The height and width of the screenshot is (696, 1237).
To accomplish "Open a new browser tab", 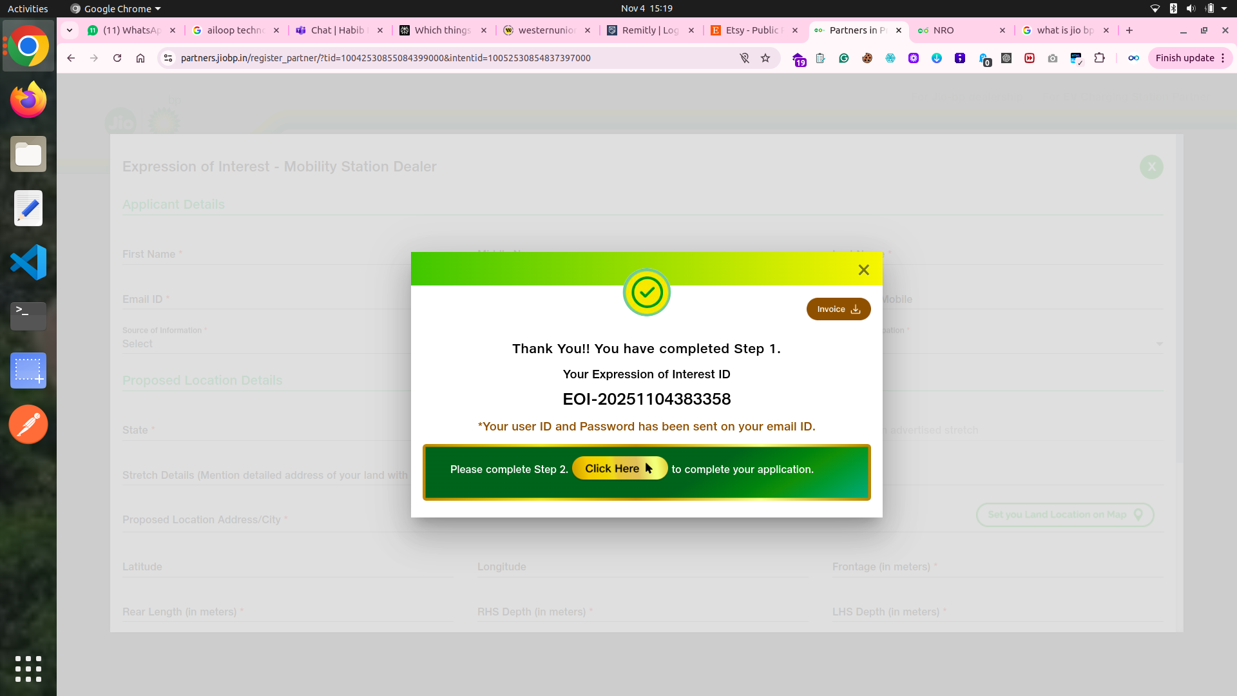I will pos(1129,30).
